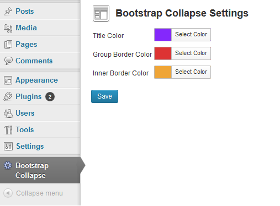Click the Media camera icon
Screen dimensions: 280x206
[x=8, y=28]
